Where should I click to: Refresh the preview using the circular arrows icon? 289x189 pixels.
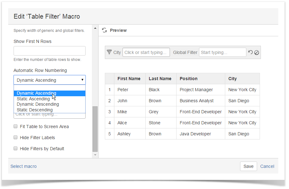[x=104, y=30]
